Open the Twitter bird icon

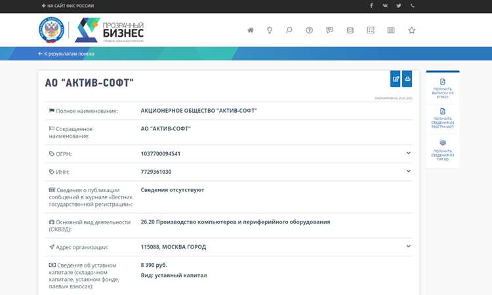[x=398, y=6]
